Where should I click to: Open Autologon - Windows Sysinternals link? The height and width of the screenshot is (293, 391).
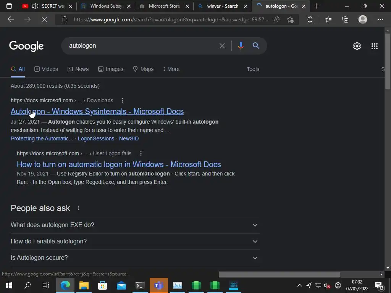click(97, 111)
